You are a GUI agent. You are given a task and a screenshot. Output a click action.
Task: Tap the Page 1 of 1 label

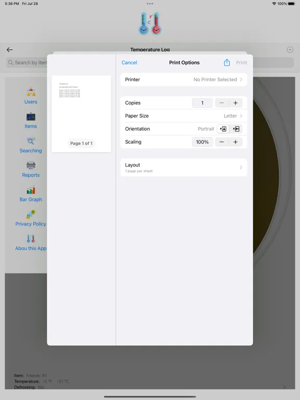point(81,143)
